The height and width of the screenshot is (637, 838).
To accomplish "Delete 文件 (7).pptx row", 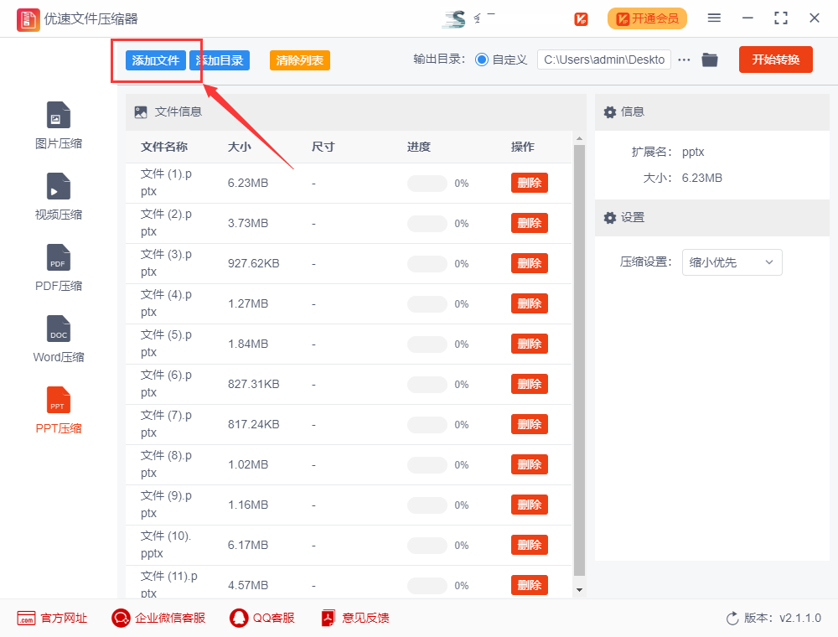I will [530, 424].
